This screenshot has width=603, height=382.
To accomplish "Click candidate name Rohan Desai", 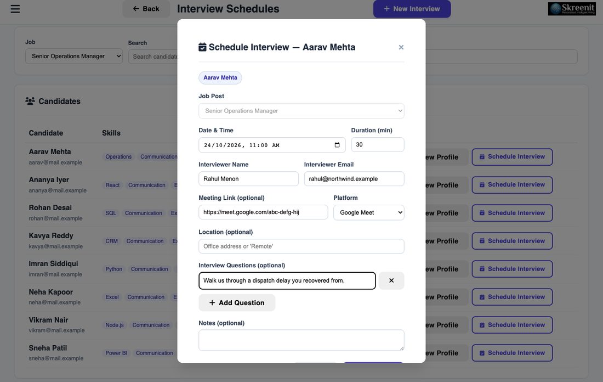I will click(x=50, y=207).
